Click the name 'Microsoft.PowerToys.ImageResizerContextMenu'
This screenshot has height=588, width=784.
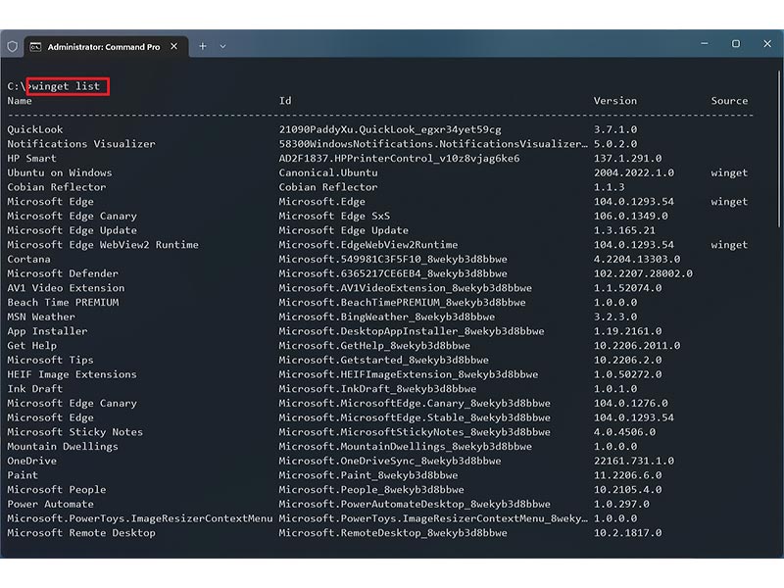coord(140,518)
